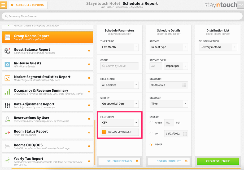Open the Ends On date calendar icon
Screen dimensions: 244x170
pyautogui.click(x=185, y=134)
